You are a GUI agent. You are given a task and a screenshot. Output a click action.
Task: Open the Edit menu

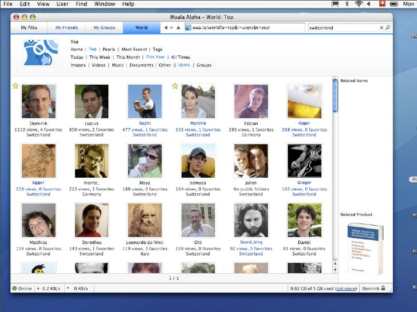click(x=25, y=3)
